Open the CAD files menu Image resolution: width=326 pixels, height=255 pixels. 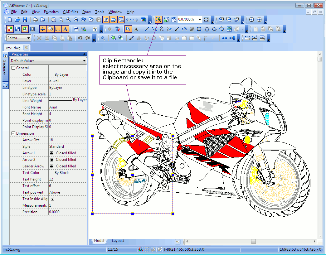[x=70, y=12]
